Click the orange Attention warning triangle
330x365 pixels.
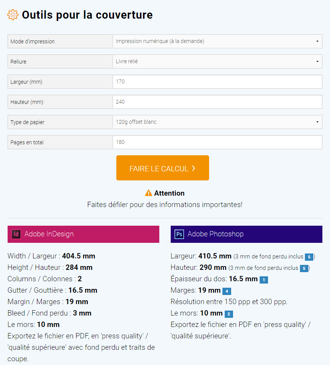(x=149, y=193)
